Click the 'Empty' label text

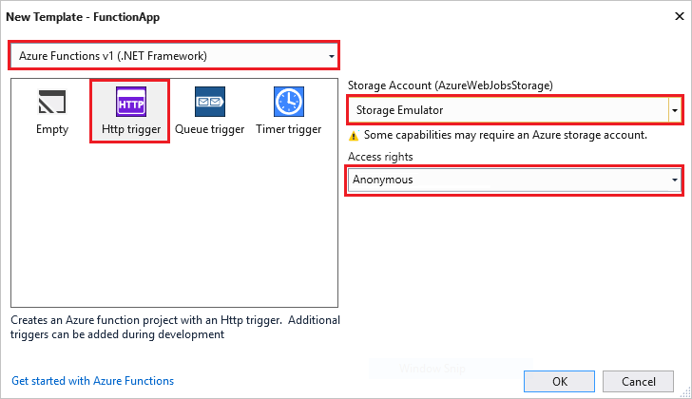[52, 129]
